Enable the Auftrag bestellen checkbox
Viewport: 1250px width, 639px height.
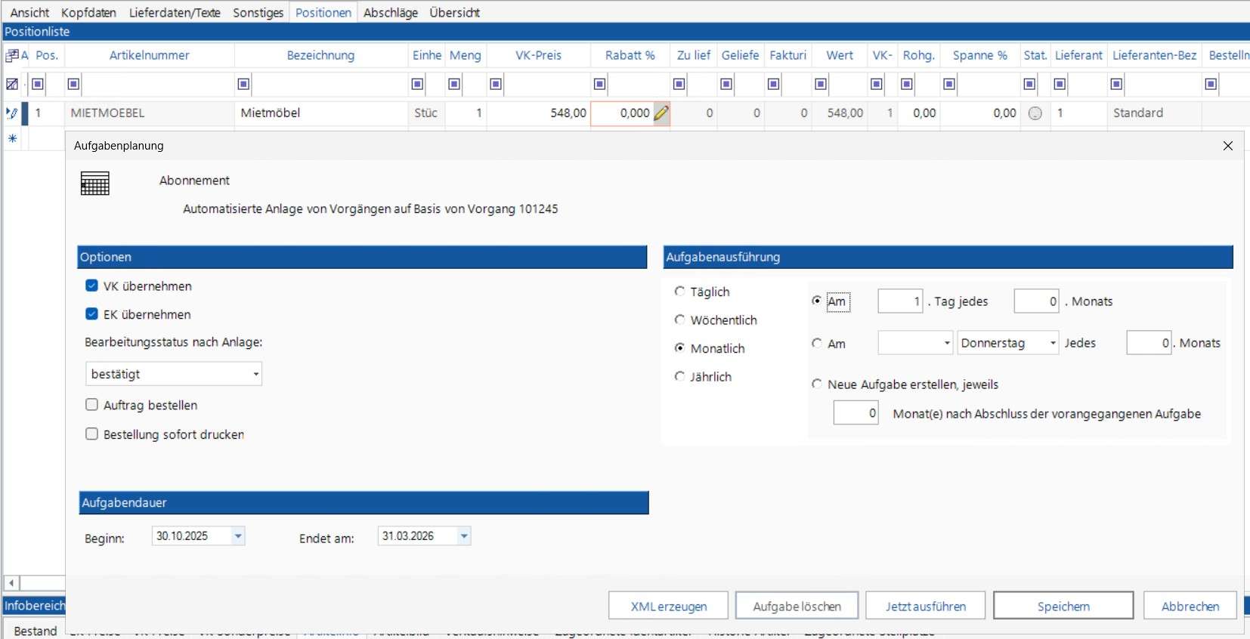92,405
